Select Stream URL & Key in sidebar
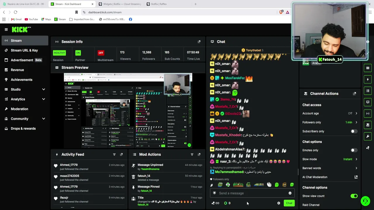The width and height of the screenshot is (374, 210). [x=25, y=50]
